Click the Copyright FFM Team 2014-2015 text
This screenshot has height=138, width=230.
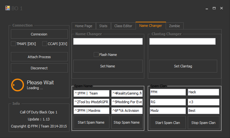[39, 126]
